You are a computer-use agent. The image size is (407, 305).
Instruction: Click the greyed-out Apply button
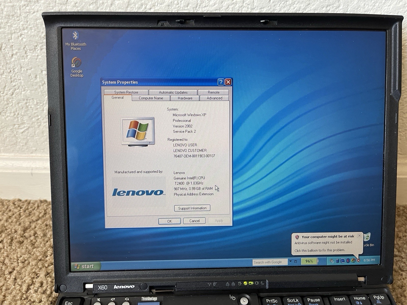tap(219, 221)
